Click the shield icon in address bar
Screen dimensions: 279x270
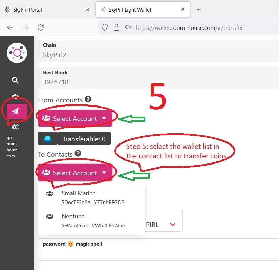(105, 27)
